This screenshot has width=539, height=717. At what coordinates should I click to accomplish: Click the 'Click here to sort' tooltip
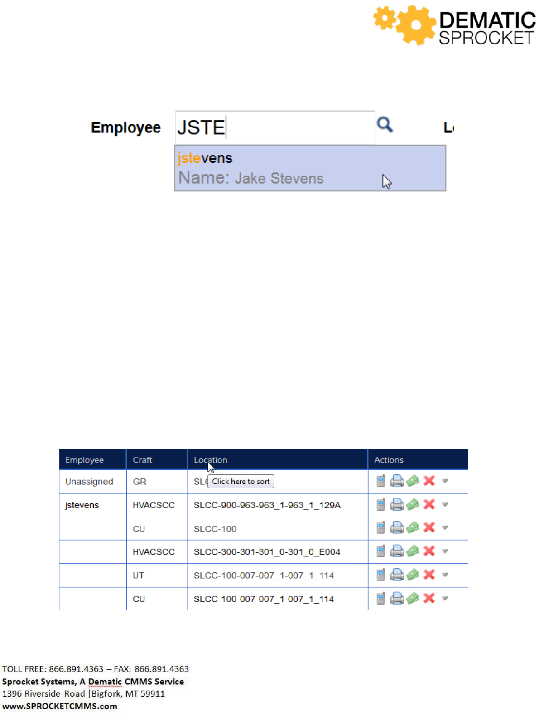point(241,481)
